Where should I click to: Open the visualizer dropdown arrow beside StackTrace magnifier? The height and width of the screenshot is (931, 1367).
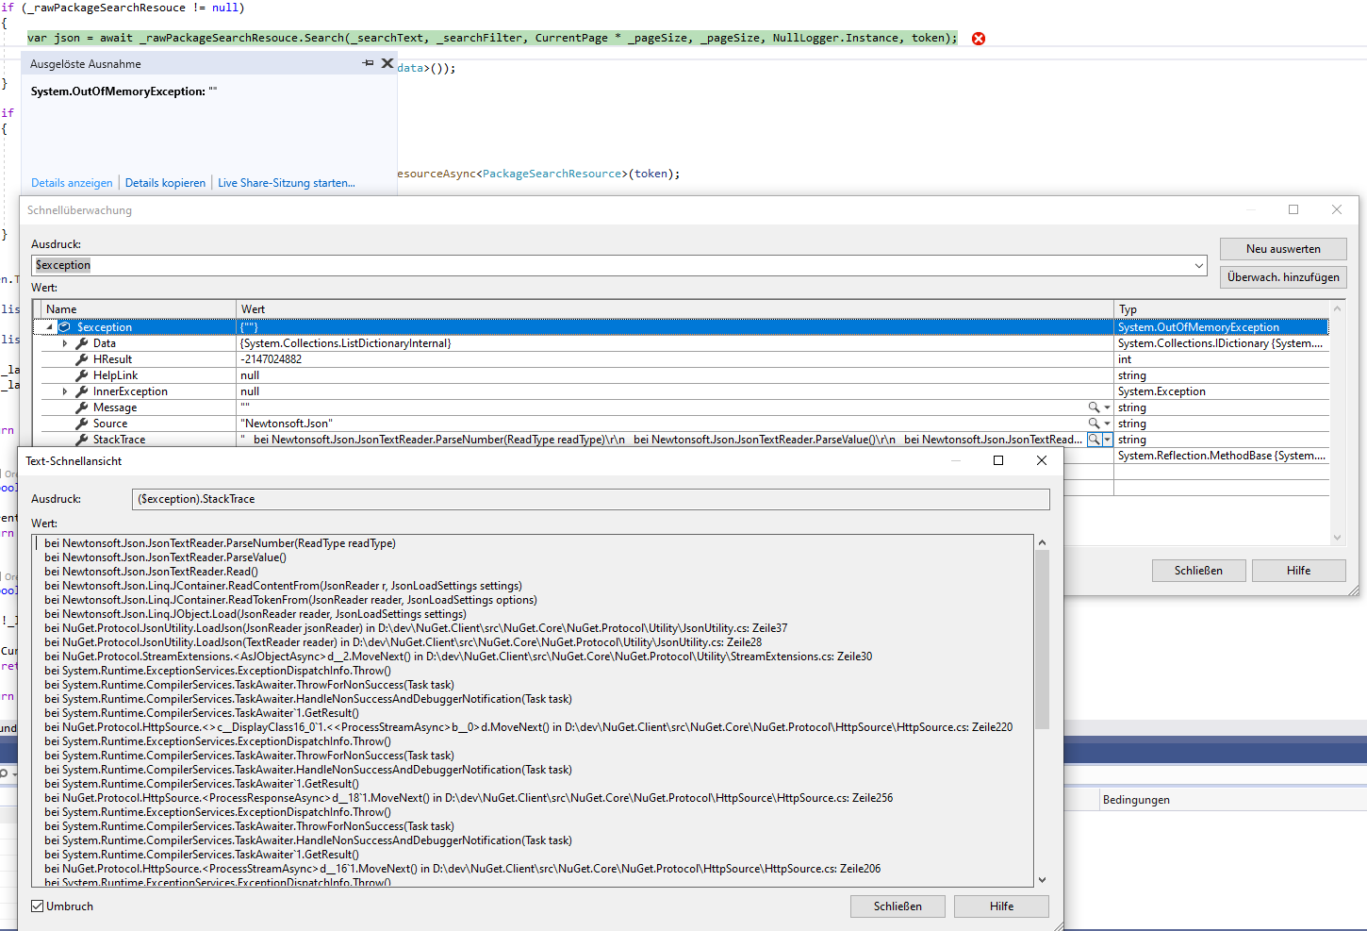(1106, 439)
